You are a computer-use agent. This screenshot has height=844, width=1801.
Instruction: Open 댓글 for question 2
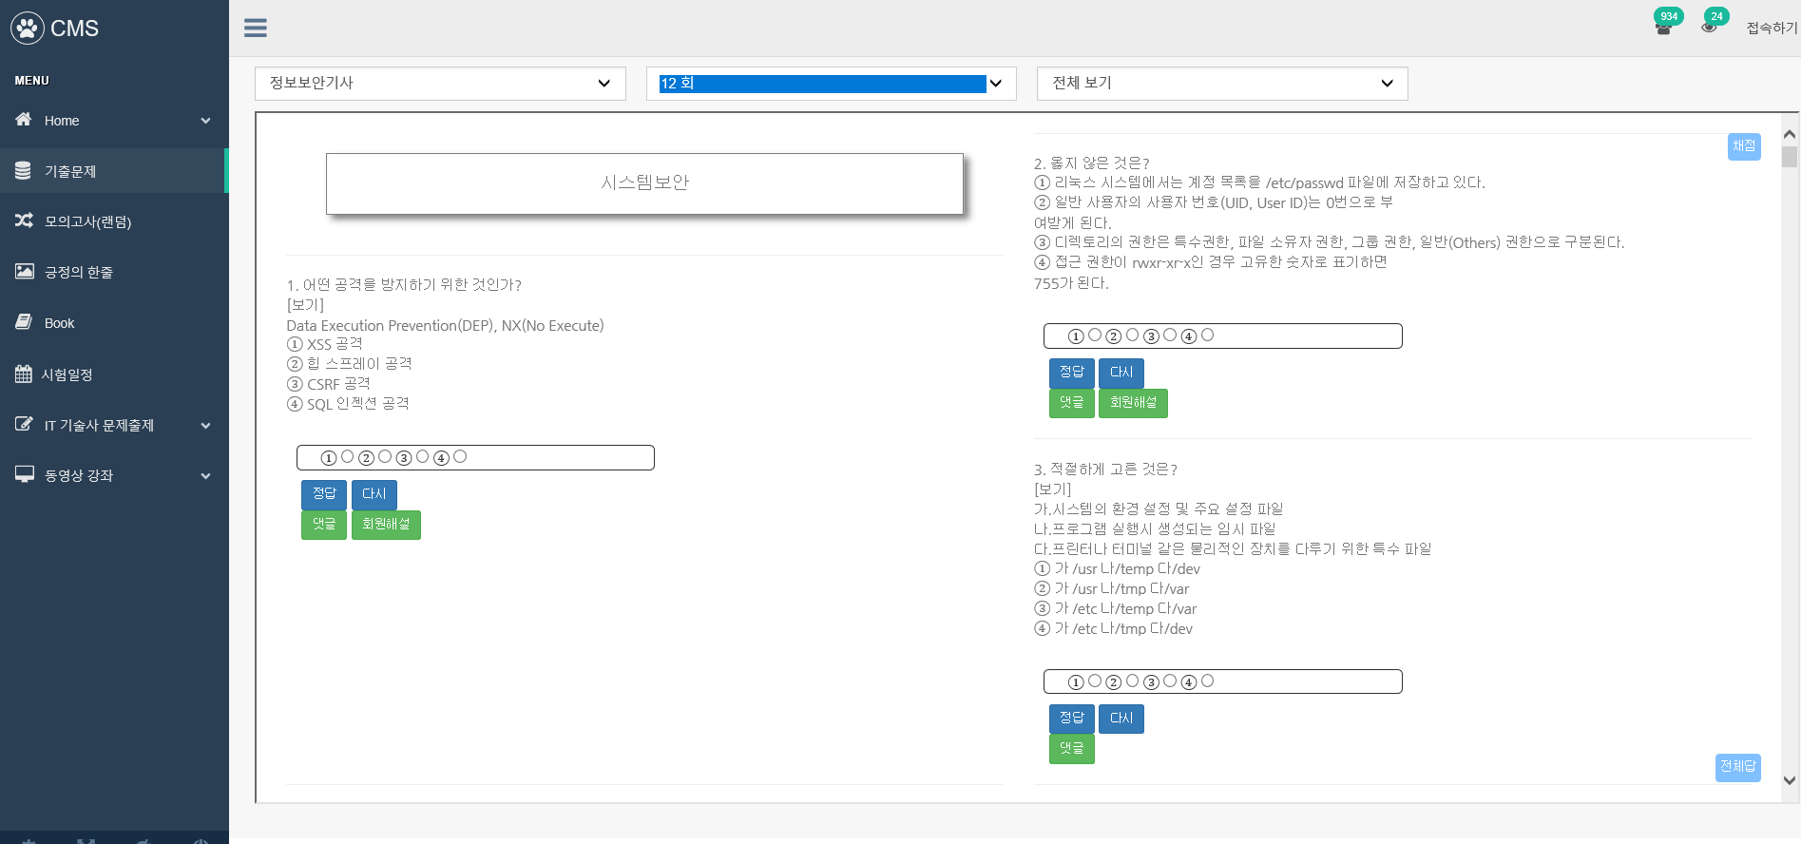1072,403
